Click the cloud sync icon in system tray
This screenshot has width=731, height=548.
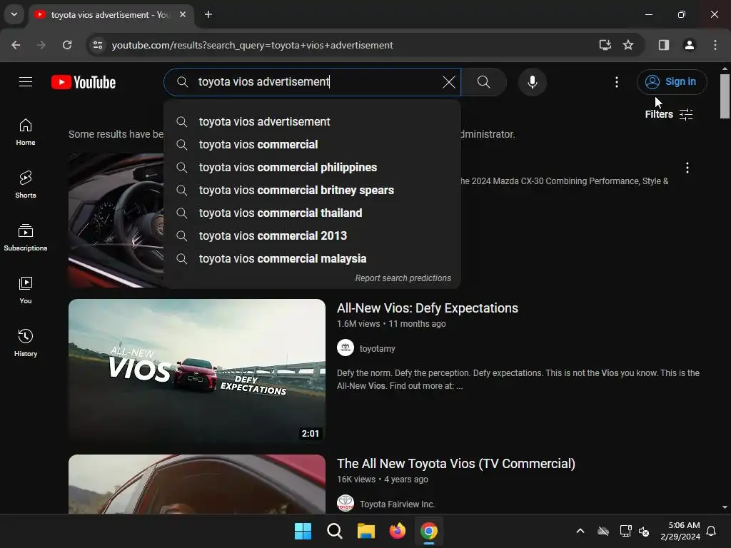(603, 531)
